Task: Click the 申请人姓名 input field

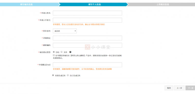Action: point(87,13)
